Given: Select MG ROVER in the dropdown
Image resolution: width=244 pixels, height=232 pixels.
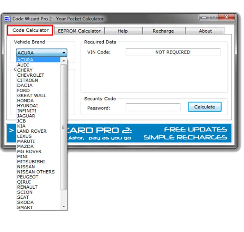Looking at the screenshot, I should click(38, 152).
